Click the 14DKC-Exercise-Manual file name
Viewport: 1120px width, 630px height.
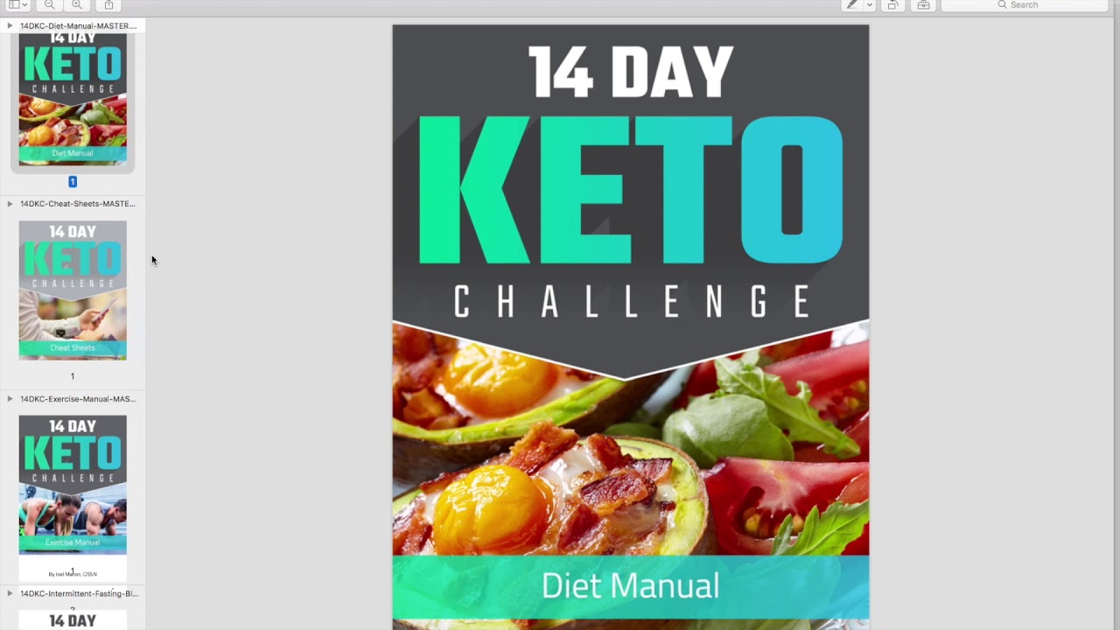[x=78, y=399]
